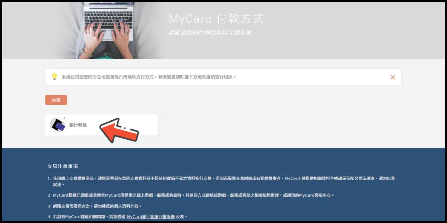Viewport: 447px width, 223px height.
Task: Click the 交易注意事項 heading
Action: coord(63,166)
